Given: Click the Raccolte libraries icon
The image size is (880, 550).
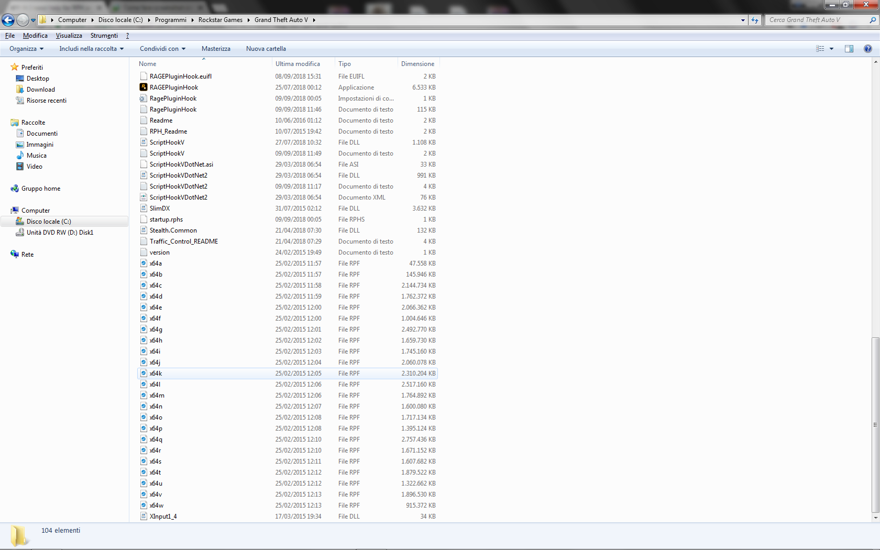Looking at the screenshot, I should point(15,122).
